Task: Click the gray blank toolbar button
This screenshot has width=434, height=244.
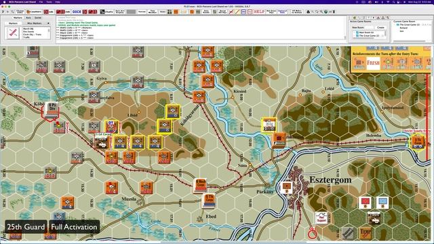Action: [x=131, y=12]
